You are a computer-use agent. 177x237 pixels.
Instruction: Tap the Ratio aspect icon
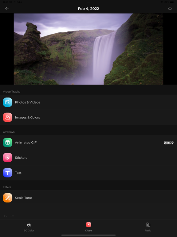click(148, 225)
